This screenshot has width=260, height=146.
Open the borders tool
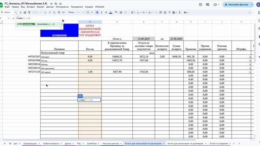coord(121,13)
